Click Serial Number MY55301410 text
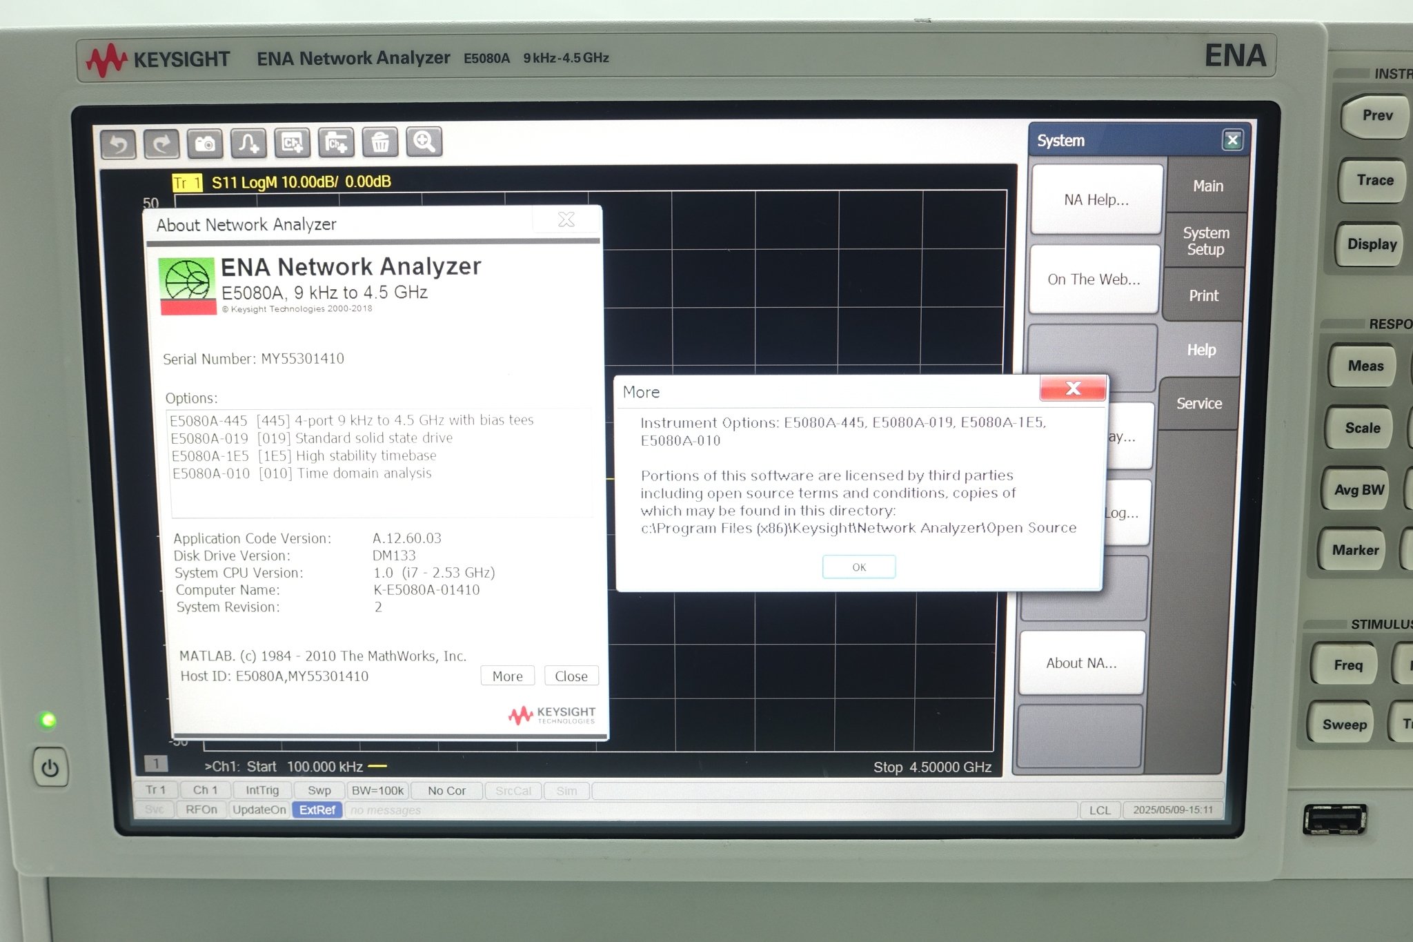Screen dimensions: 1413x942 coord(253,359)
